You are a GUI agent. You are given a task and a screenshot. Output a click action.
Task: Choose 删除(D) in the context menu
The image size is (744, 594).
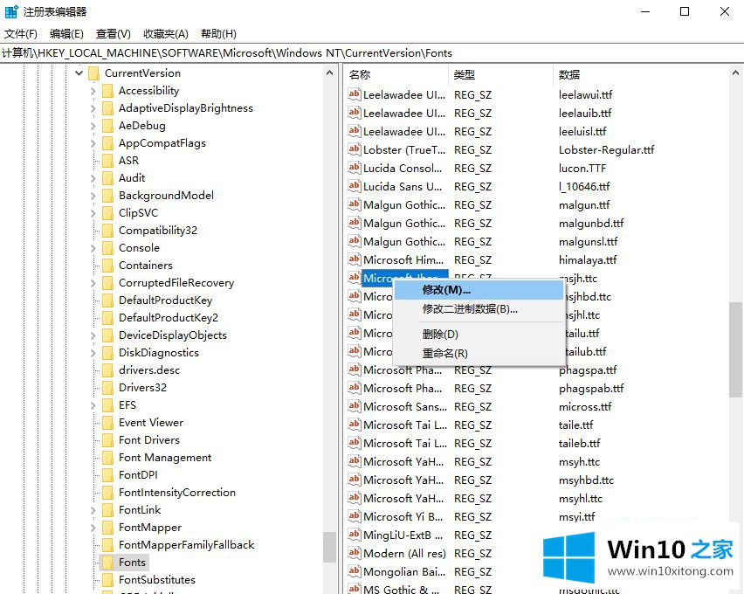point(479,335)
